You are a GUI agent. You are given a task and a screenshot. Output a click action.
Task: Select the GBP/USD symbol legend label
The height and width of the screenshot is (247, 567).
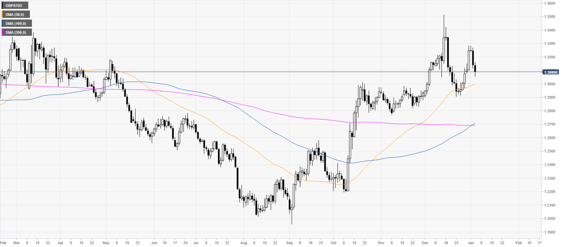click(x=15, y=6)
